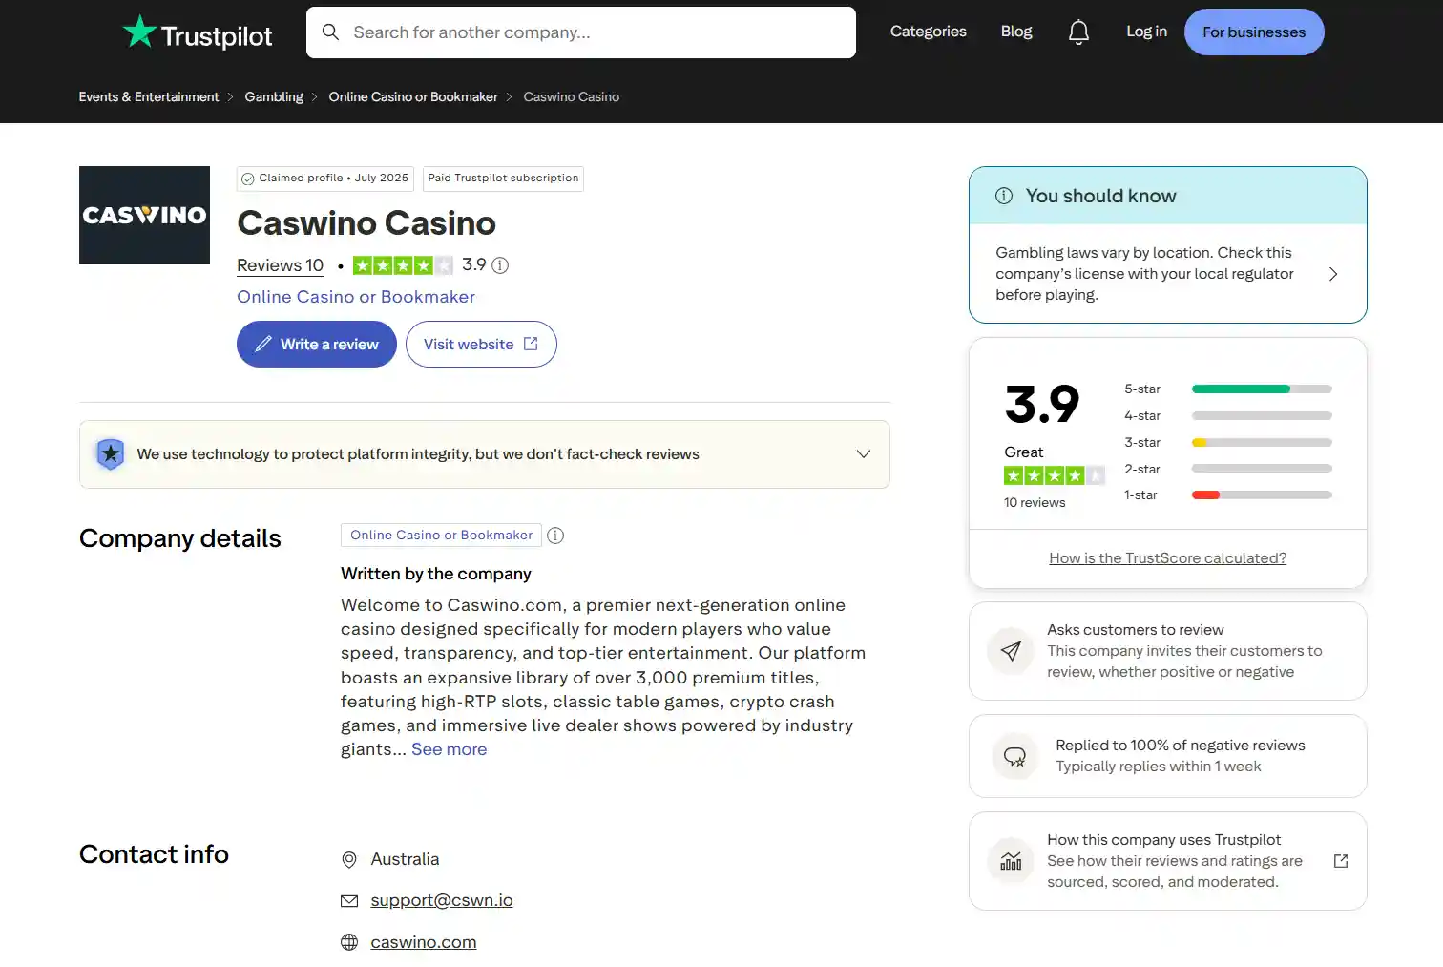
Task: Click the Write a review button
Action: pyautogui.click(x=317, y=345)
